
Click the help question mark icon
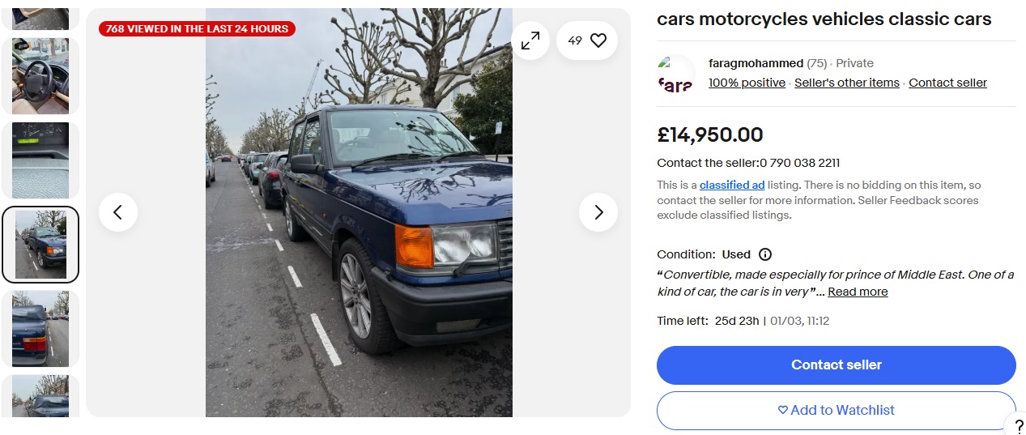[x=1018, y=427]
